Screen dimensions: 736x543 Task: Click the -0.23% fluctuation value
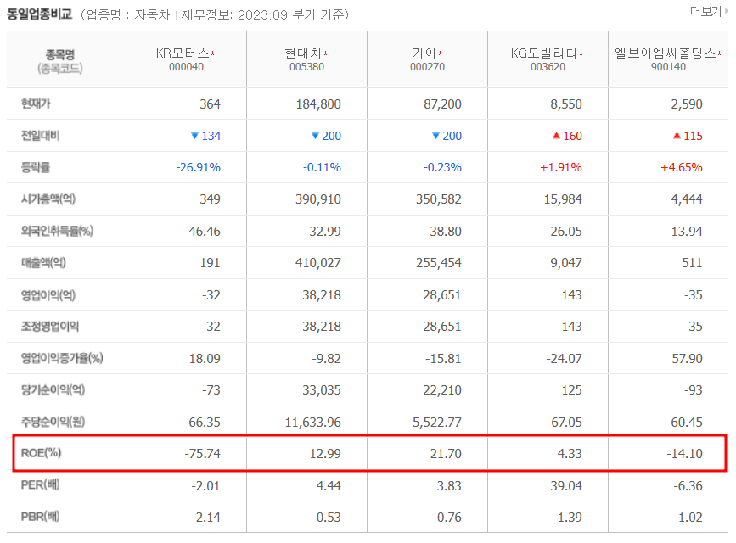pyautogui.click(x=442, y=167)
